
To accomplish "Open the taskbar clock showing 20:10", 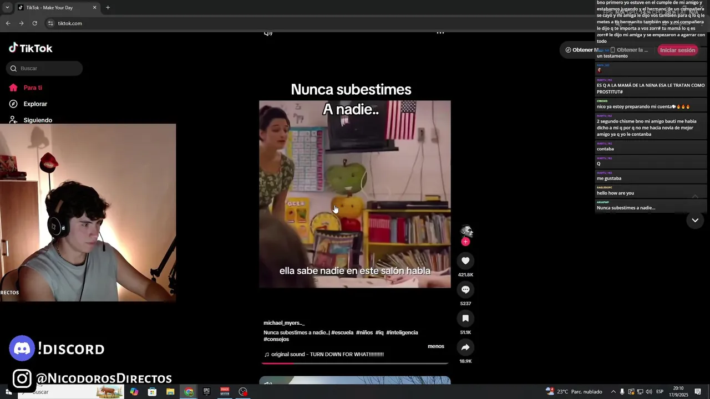I will click(678, 392).
